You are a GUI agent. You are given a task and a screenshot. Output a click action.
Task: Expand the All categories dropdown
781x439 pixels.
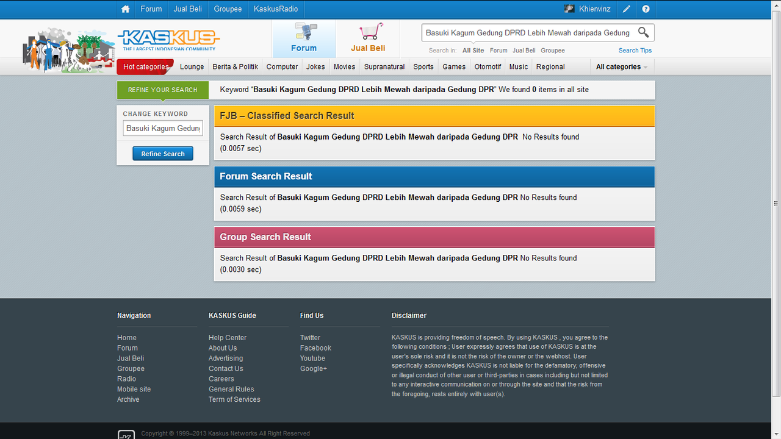(622, 67)
